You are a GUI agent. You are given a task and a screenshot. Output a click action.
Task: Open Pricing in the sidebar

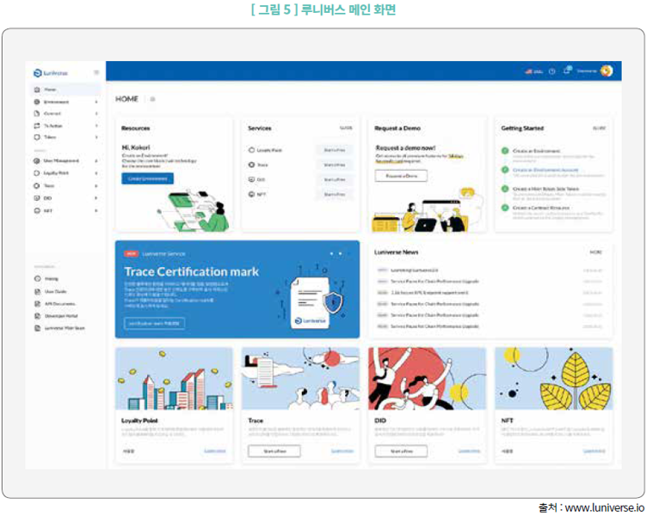pyautogui.click(x=46, y=279)
